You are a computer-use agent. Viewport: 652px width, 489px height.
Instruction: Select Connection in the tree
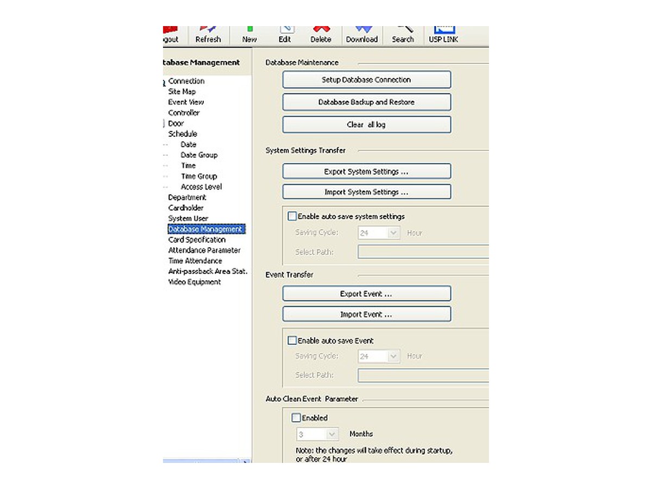186,81
